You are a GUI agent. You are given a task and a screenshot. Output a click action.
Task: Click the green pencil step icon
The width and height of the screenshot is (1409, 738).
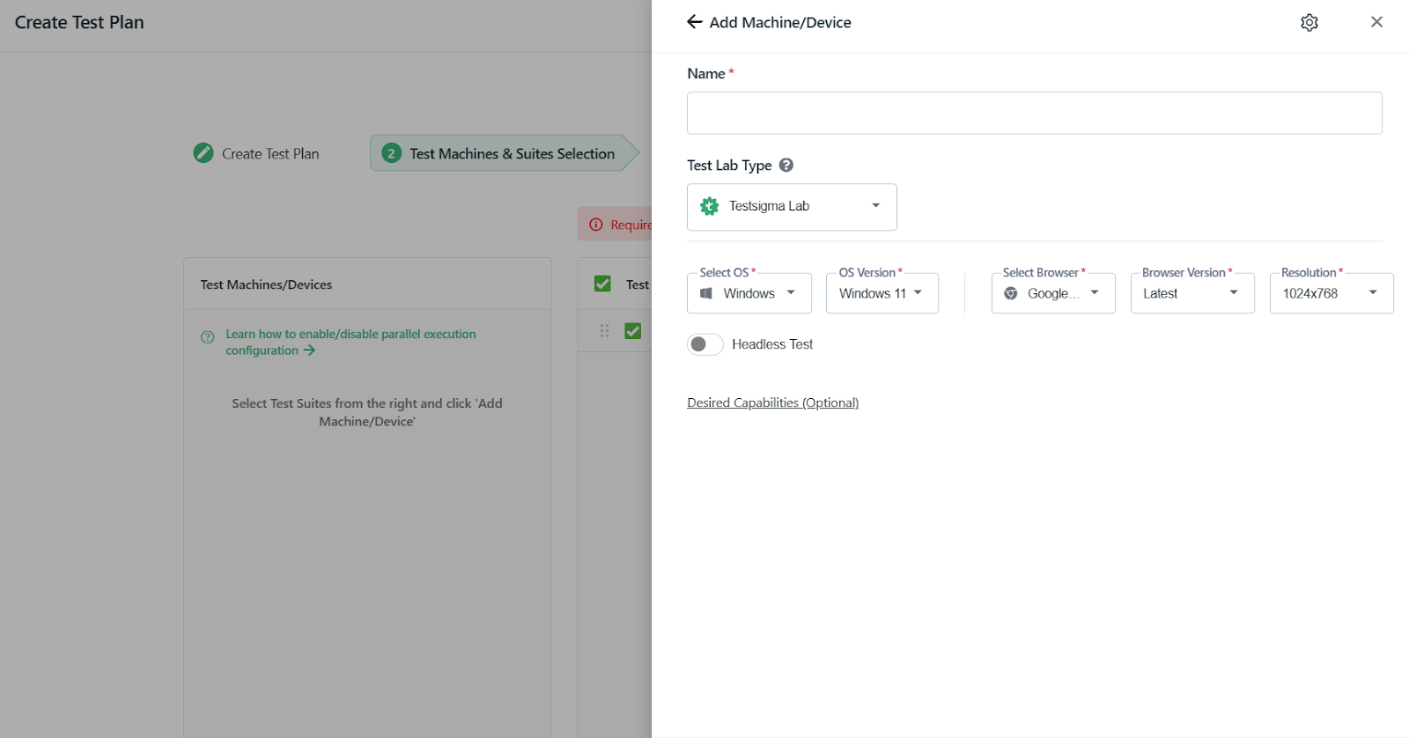(203, 153)
